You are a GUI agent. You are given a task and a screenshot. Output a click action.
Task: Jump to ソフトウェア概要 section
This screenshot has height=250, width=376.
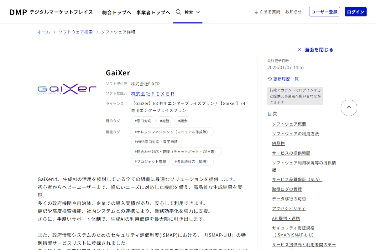coord(289,124)
